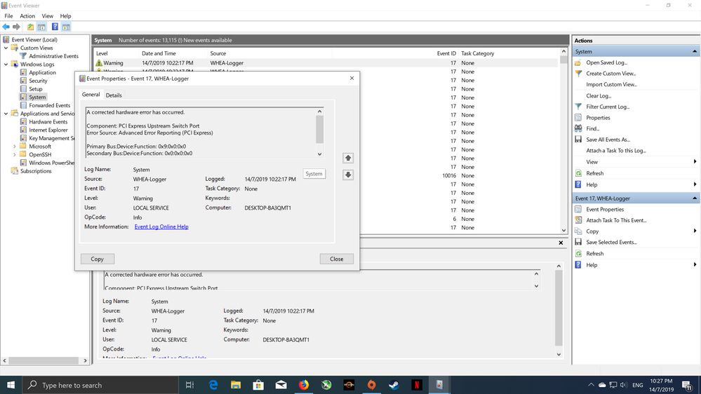Collapse Applications and Services Logs node

point(6,114)
